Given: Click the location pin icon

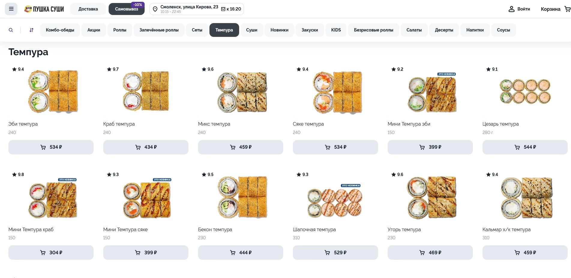Looking at the screenshot, I should pos(155,9).
